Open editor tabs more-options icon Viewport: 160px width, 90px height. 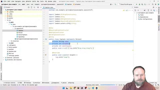coord(132,7)
